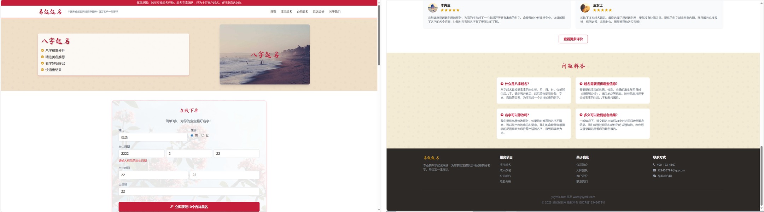Click the error text 请输入有效的出生日期
This screenshot has height=212, width=764.
[133, 161]
